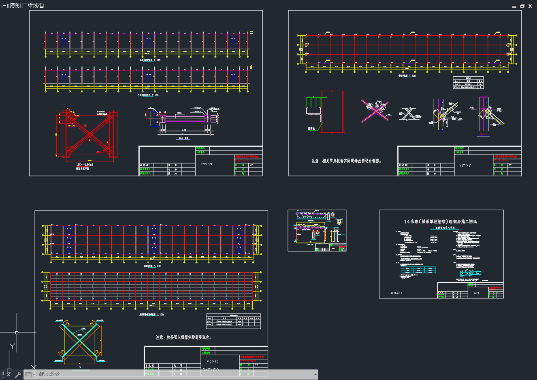
Task: Open the 二维线框 visual style menu
Action: [x=33, y=5]
